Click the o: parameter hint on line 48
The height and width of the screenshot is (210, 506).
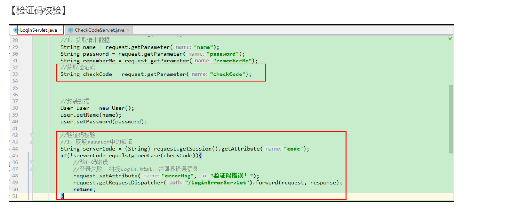205,176
